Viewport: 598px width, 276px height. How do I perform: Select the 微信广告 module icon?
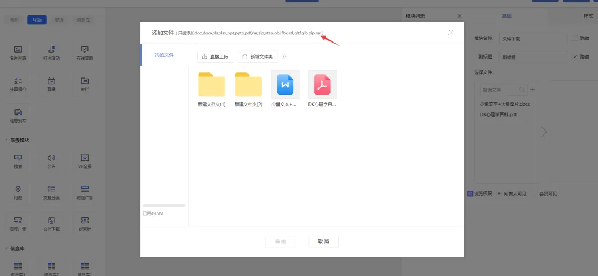85,189
